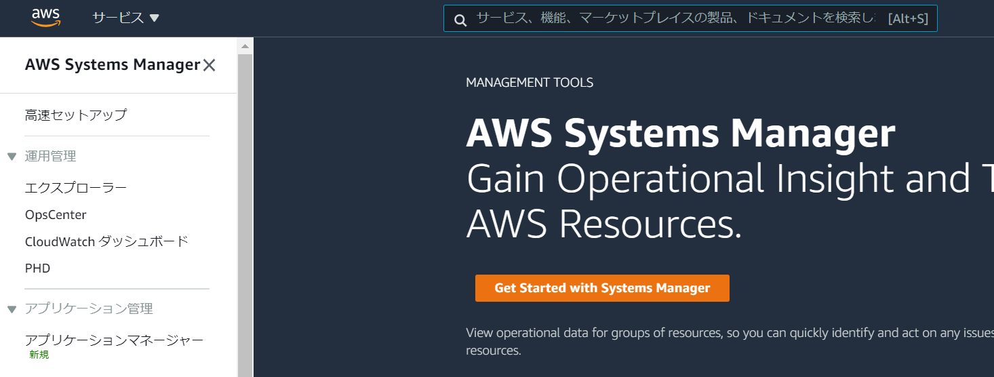Open CloudWatch ダッシュボード link
The height and width of the screenshot is (377, 994).
tap(106, 241)
